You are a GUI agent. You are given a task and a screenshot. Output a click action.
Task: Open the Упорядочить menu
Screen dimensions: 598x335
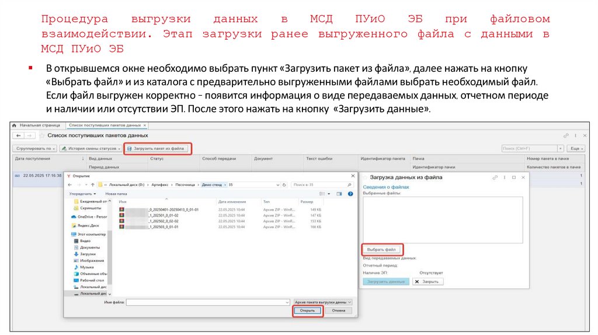click(x=82, y=194)
